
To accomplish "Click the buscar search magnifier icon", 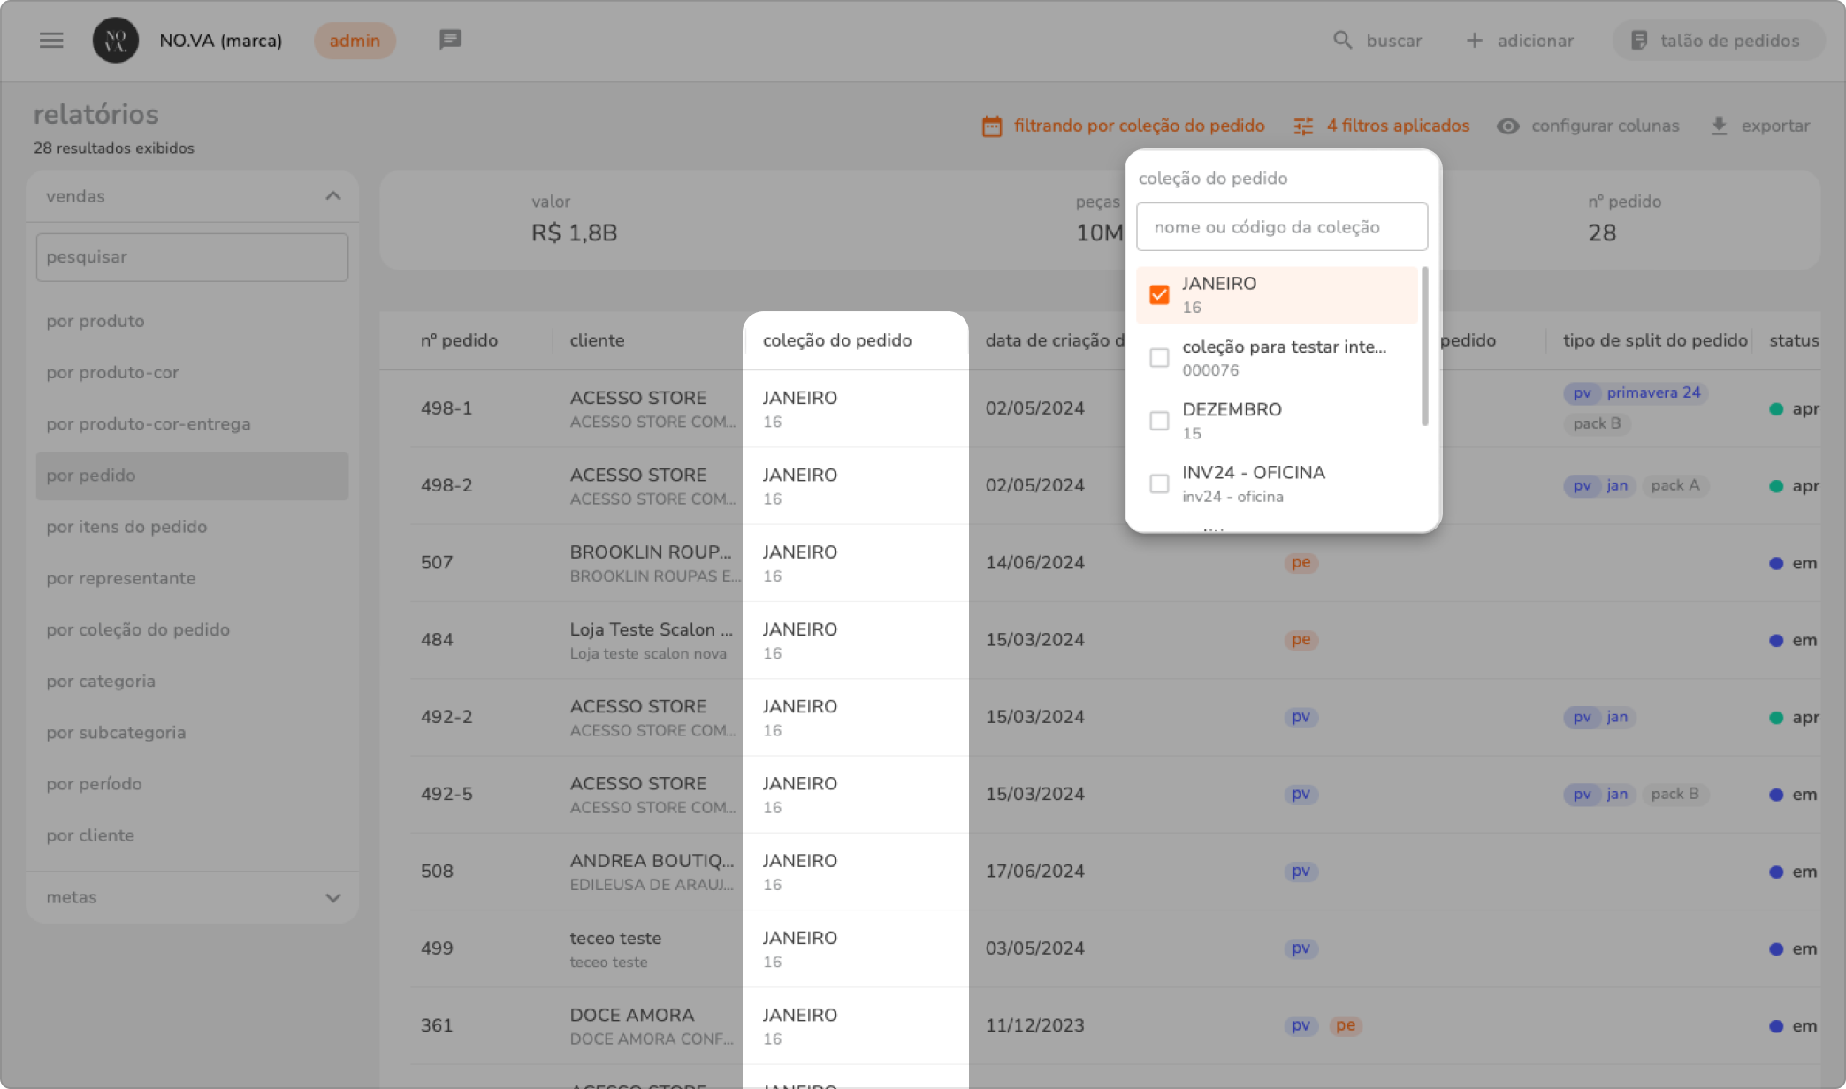I will pos(1342,40).
